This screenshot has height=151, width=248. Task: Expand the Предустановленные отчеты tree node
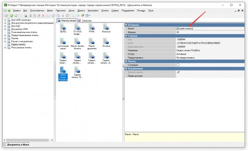click(5, 35)
